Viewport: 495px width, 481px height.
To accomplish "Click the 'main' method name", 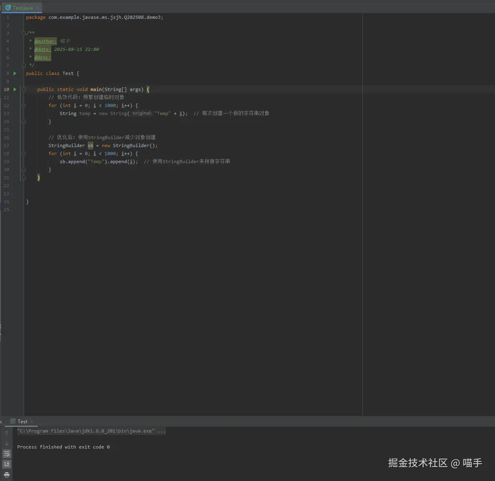I will [x=96, y=89].
